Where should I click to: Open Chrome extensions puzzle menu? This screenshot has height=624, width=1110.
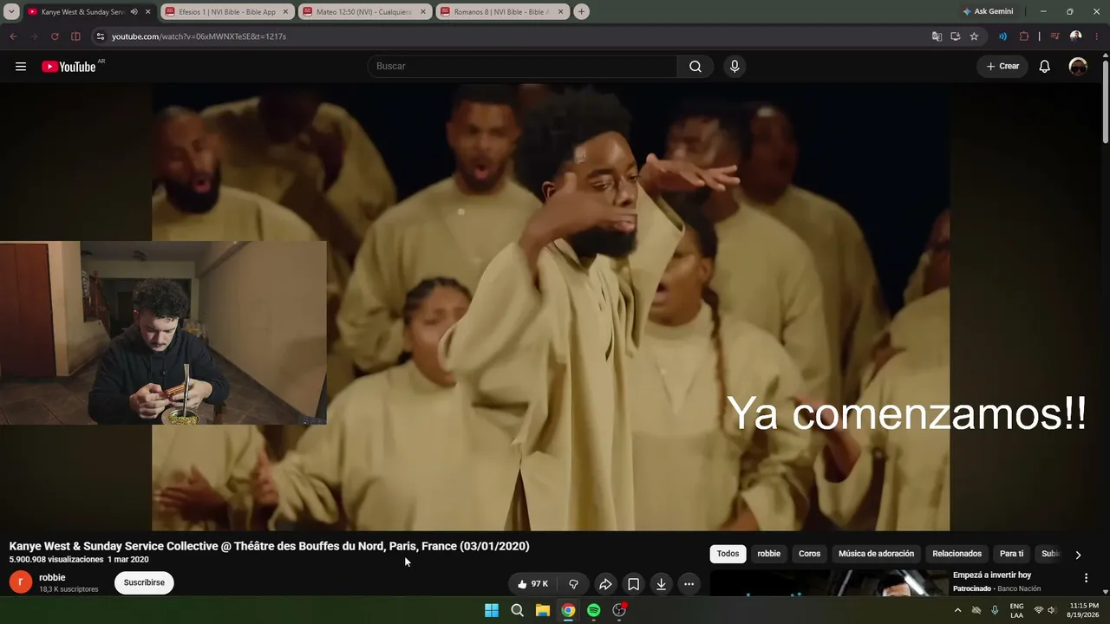[1024, 36]
